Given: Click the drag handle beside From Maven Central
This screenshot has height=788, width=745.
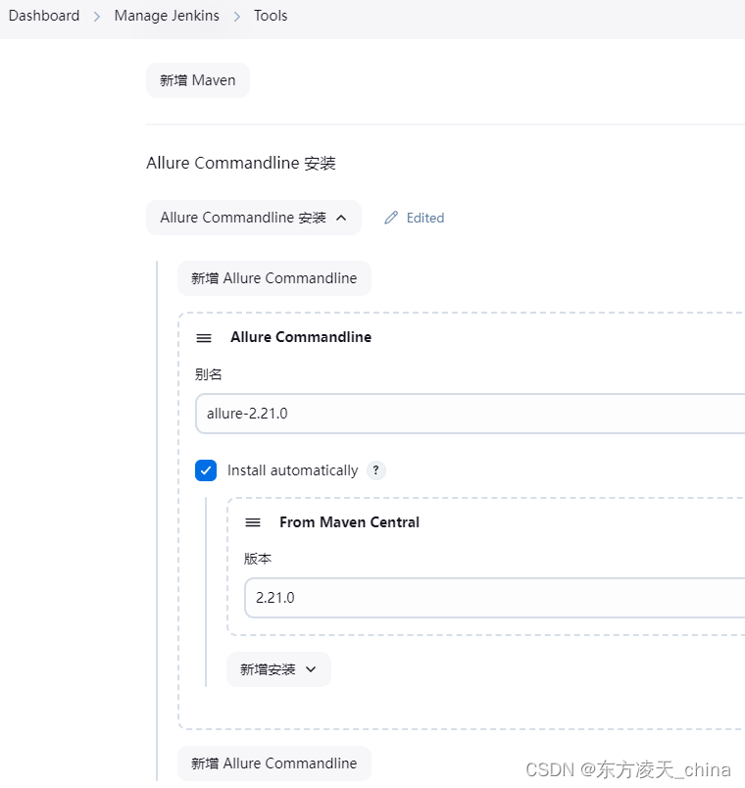Looking at the screenshot, I should click(x=253, y=522).
